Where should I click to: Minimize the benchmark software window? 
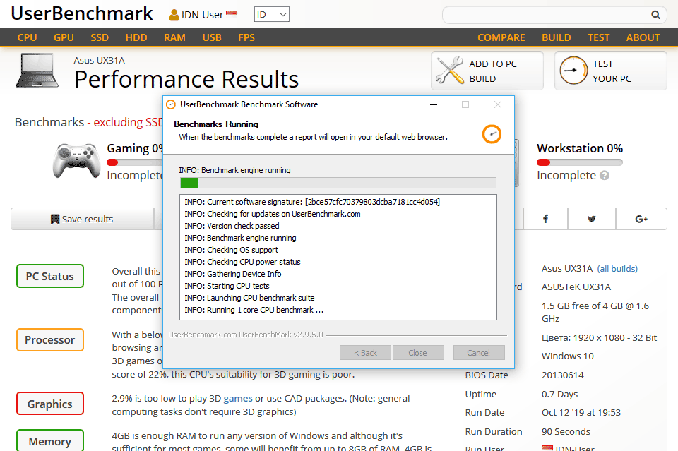click(x=434, y=104)
